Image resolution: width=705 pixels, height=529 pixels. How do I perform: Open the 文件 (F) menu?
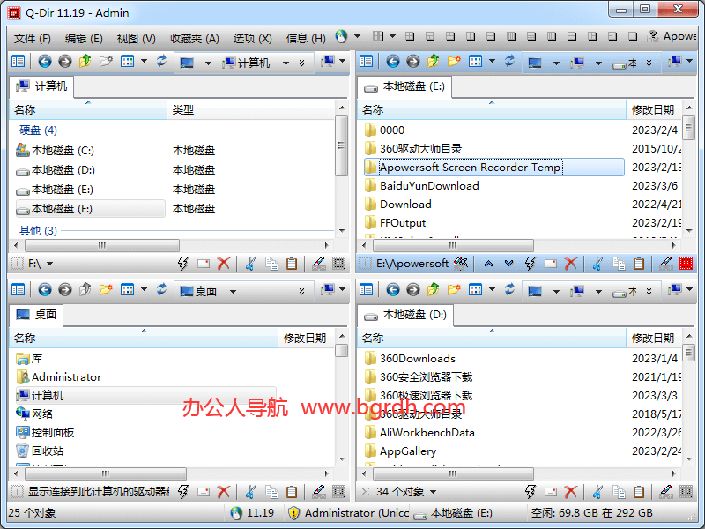32,38
